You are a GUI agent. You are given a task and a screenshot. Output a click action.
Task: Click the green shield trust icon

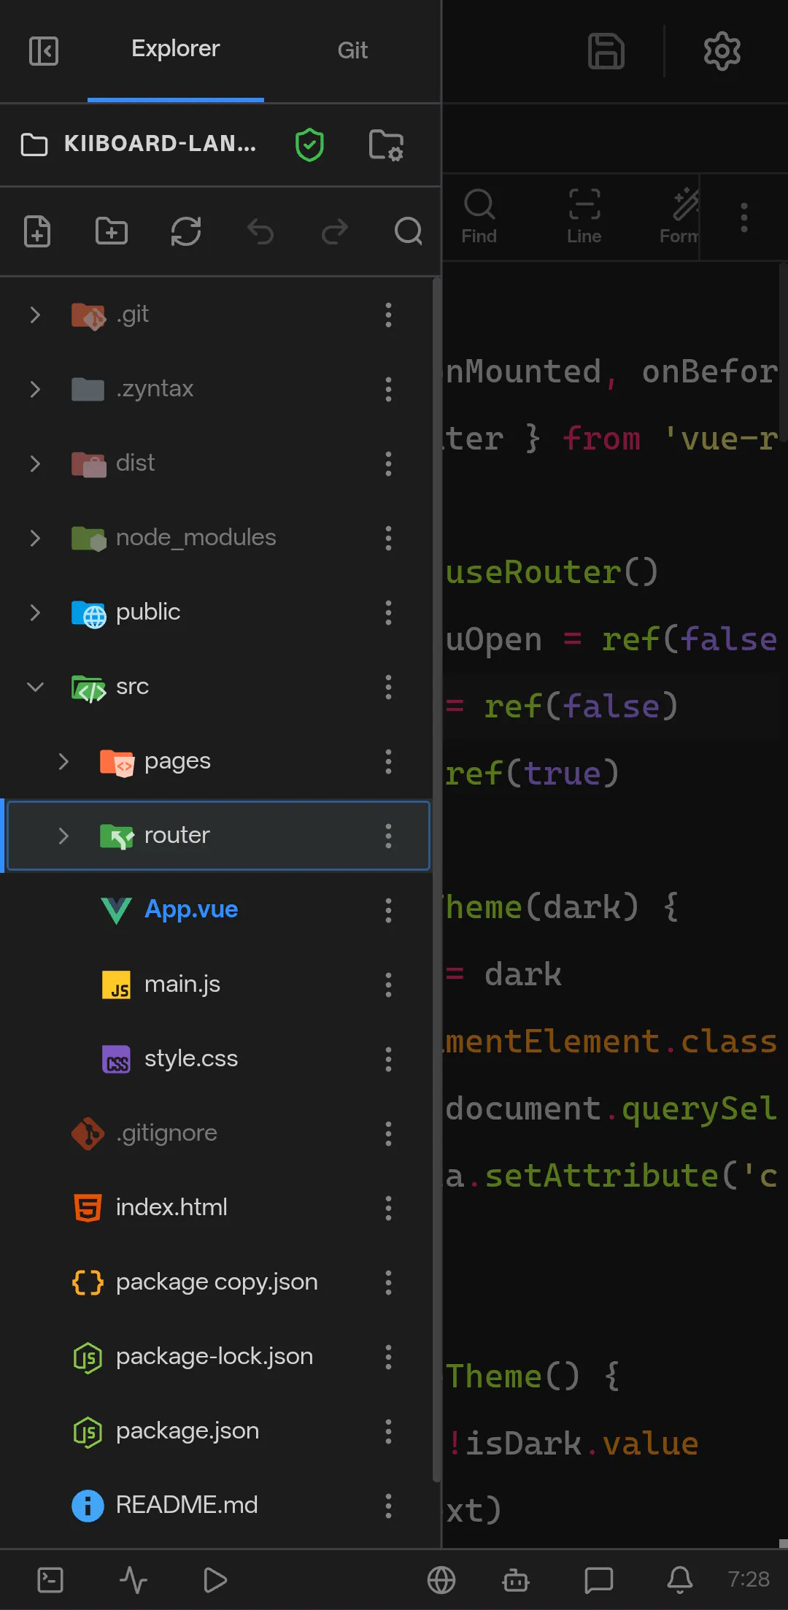[309, 145]
